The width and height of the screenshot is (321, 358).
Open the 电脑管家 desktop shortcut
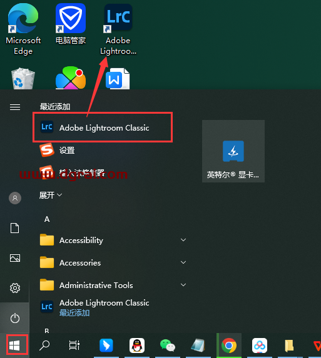tap(71, 24)
